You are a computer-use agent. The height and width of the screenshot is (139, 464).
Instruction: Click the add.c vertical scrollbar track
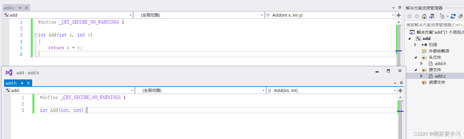click(x=399, y=38)
